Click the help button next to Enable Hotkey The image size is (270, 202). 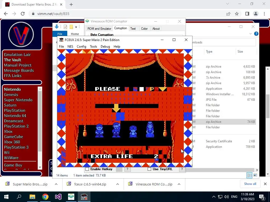coord(127,169)
